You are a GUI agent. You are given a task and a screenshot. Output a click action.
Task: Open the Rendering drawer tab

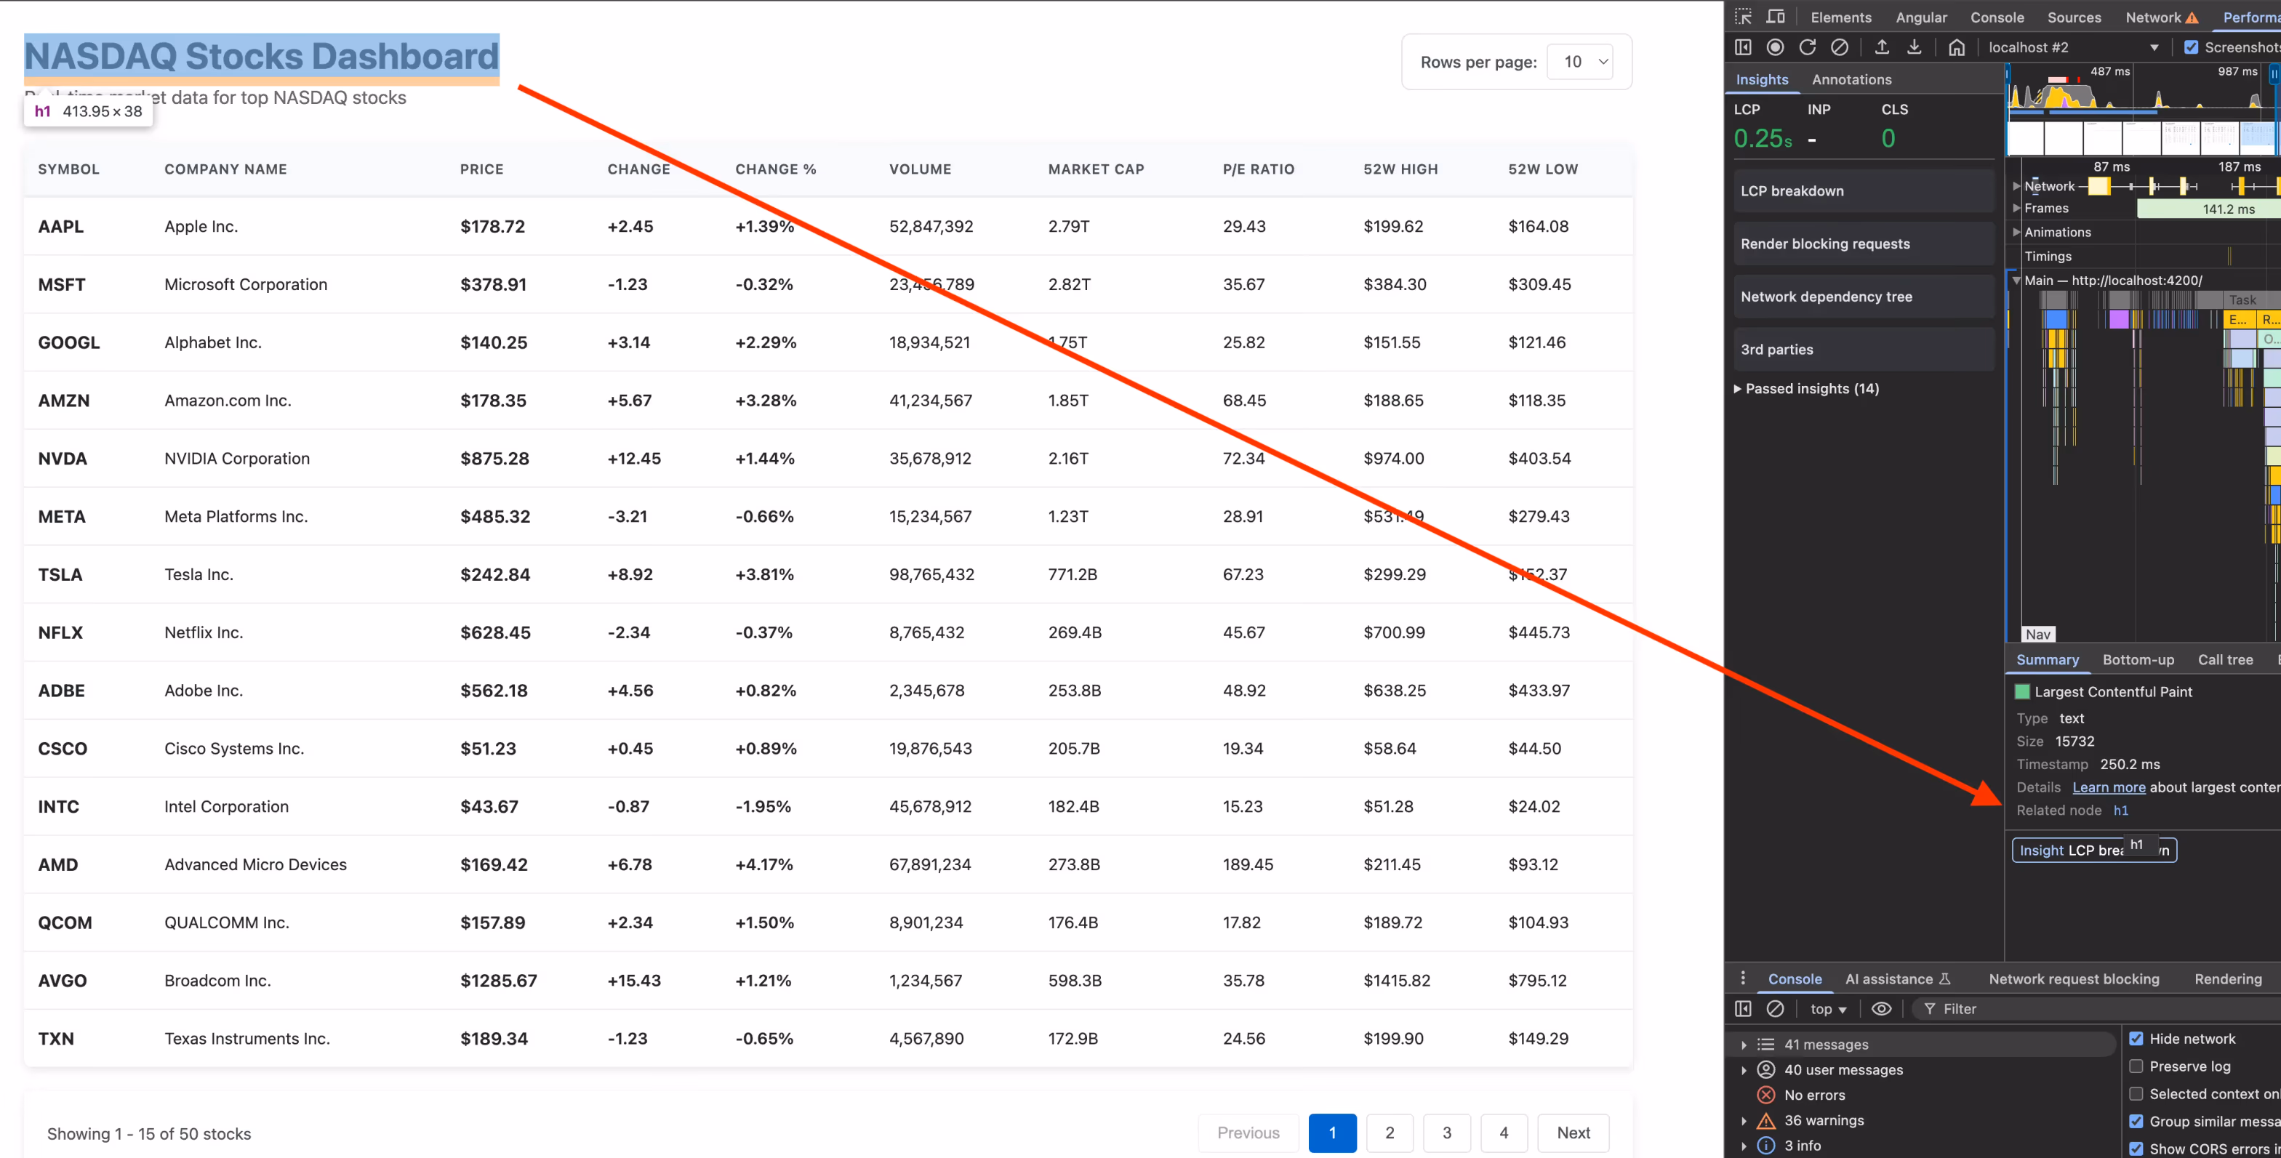pos(2228,978)
